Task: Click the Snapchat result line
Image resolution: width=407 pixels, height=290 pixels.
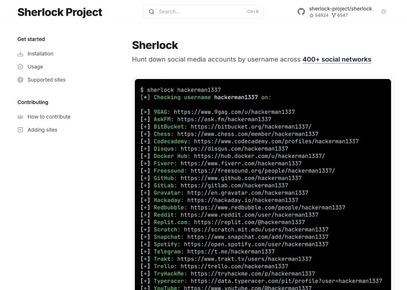Action: (x=234, y=237)
